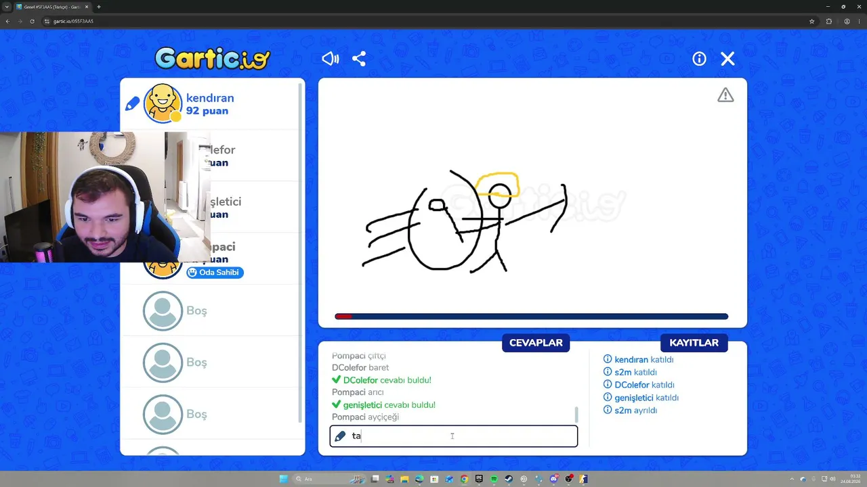The height and width of the screenshot is (487, 867).
Task: Select the KAYITLAR tab
Action: click(x=694, y=343)
